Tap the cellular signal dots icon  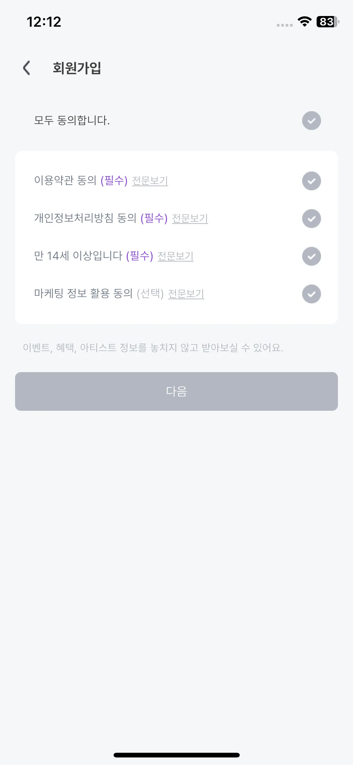[285, 25]
